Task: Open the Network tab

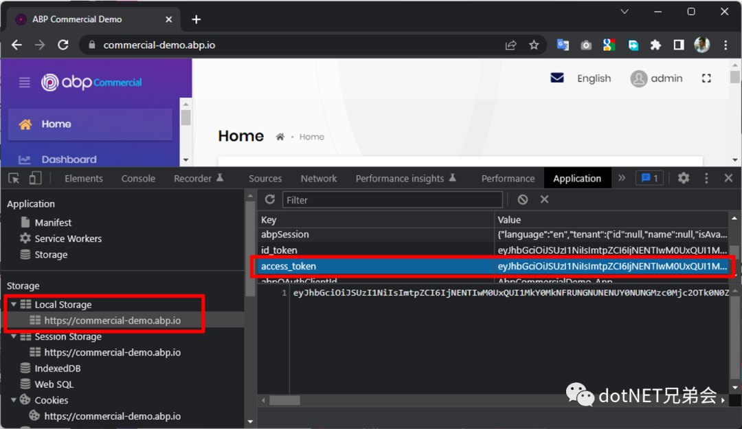Action: (319, 179)
